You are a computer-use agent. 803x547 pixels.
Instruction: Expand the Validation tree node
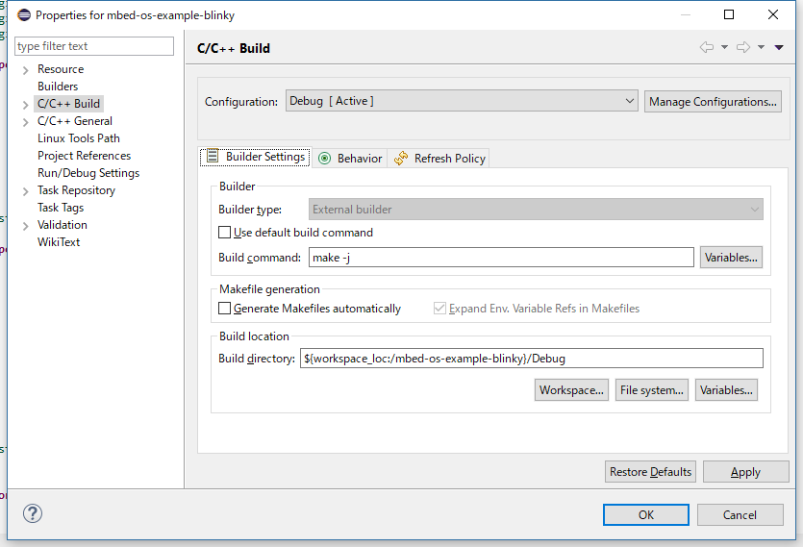coord(26,226)
